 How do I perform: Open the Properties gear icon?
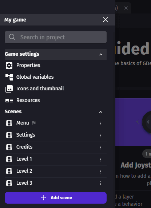[x=9, y=66]
